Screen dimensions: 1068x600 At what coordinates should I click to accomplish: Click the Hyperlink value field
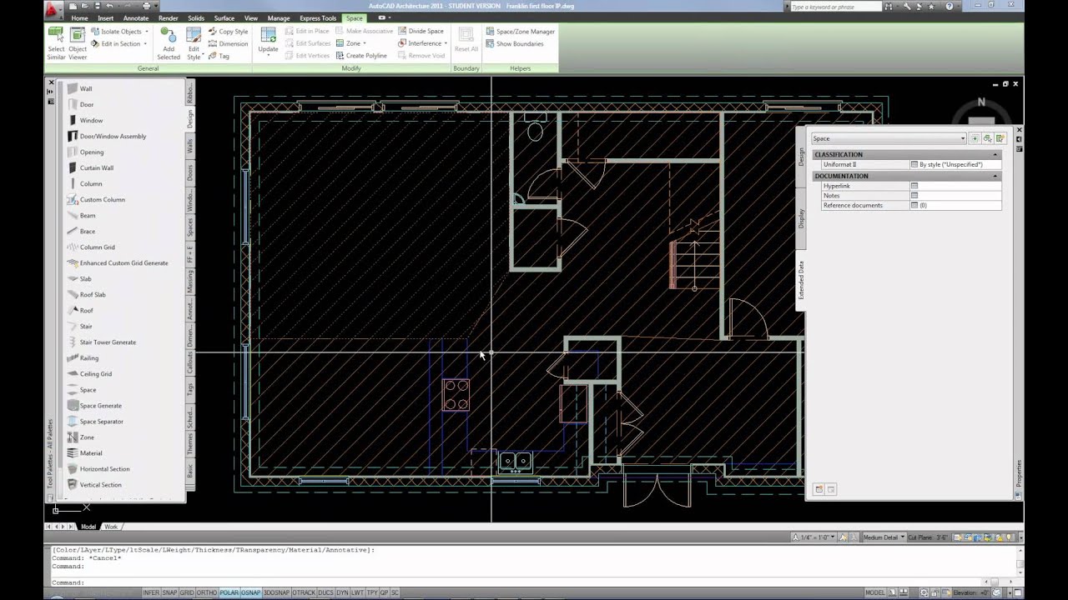coord(955,186)
